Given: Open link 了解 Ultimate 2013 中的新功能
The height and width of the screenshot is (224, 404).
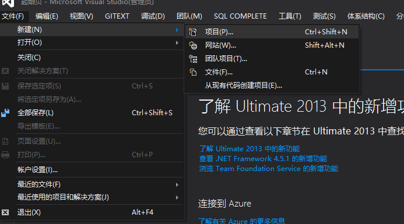Looking at the screenshot, I should pos(250,148).
